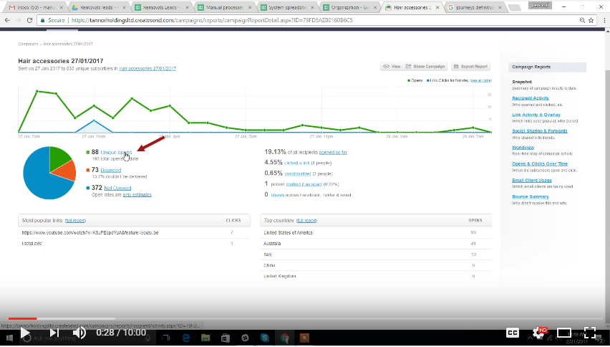This screenshot has height=347, width=610.
Task: Toggle closed captions on video
Action: click(x=513, y=333)
